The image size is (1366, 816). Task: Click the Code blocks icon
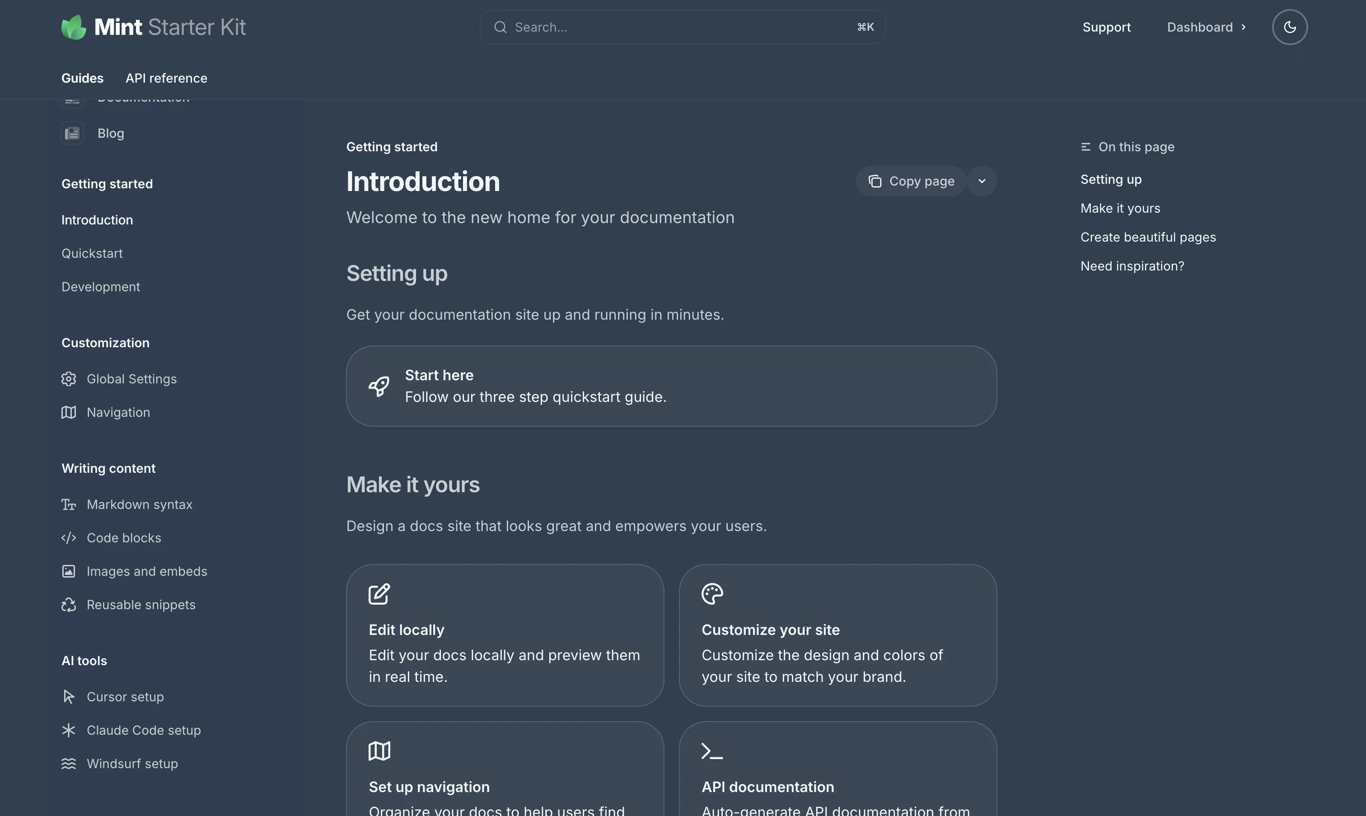[x=68, y=537]
